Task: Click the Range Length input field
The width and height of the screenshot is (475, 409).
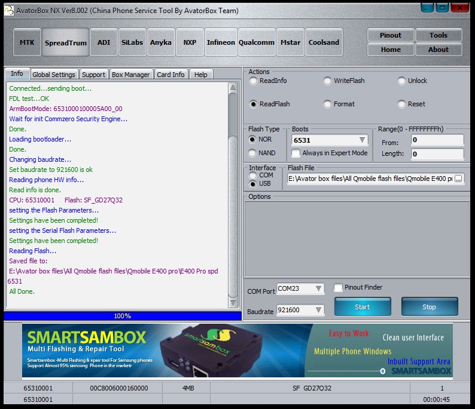Action: click(x=437, y=154)
